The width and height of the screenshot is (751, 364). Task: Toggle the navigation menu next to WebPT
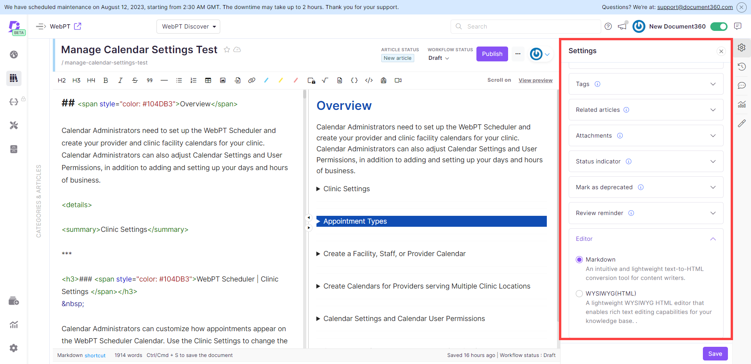41,27
